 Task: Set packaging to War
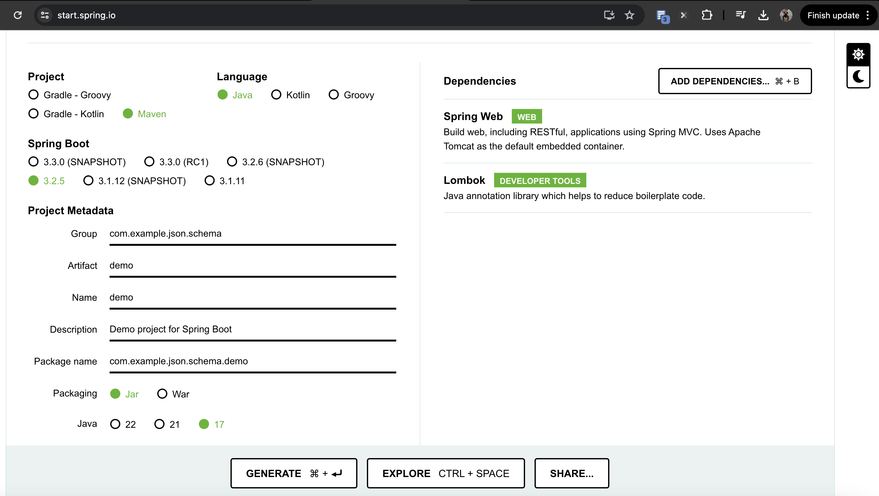tap(162, 394)
